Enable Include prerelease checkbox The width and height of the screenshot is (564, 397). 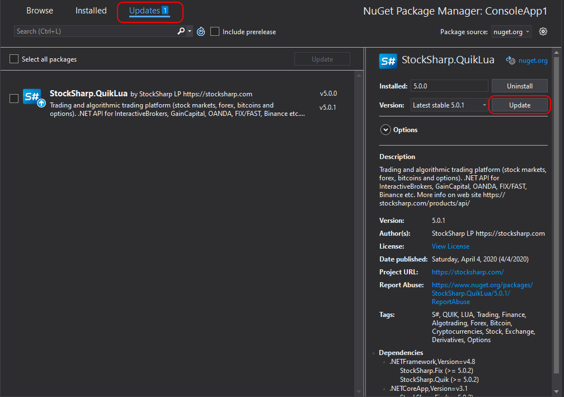(215, 32)
